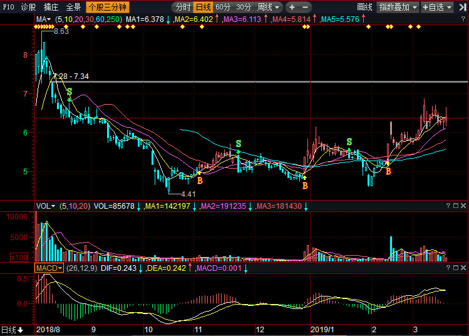Close the MACD indicator panel
The width and height of the screenshot is (469, 336).
[463, 268]
